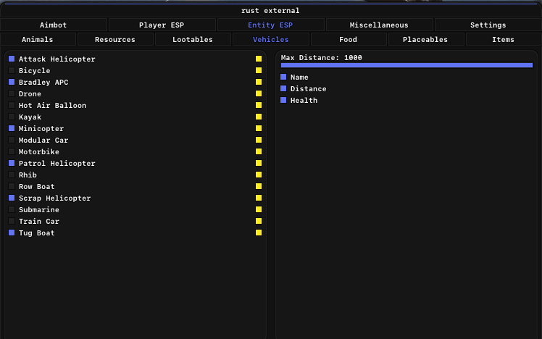The width and height of the screenshot is (542, 339).
Task: Open Hot Air Balloon color swatch
Action: (x=259, y=105)
